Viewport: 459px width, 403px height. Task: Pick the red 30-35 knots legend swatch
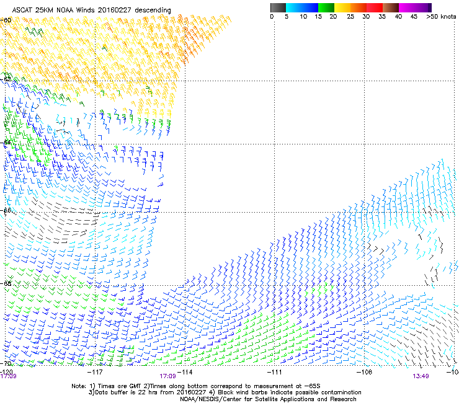pyautogui.click(x=375, y=7)
